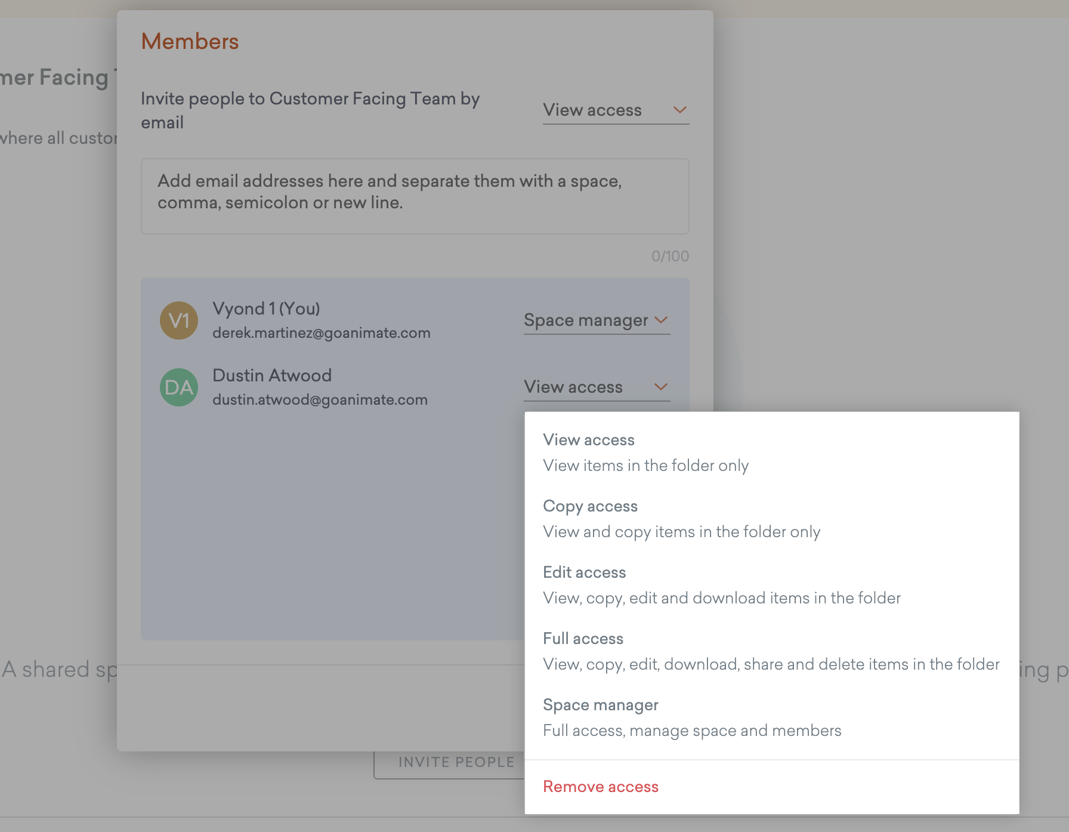Click Dustin Atwood's DA avatar badge
Screen dimensions: 1069x832
178,387
